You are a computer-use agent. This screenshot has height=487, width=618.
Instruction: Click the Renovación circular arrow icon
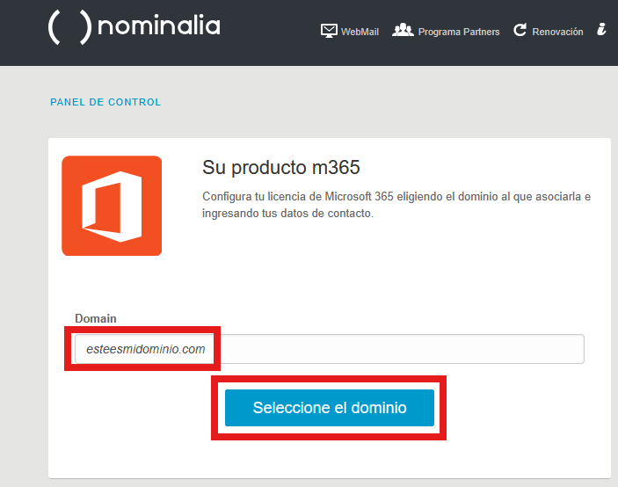pos(520,31)
